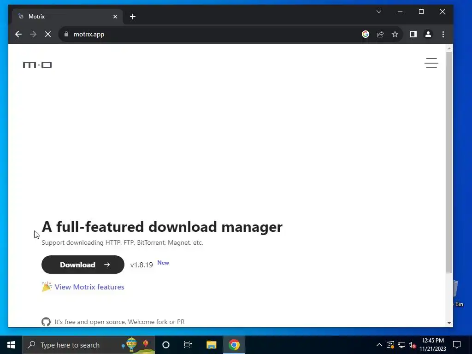Share this page icon

pos(380,34)
